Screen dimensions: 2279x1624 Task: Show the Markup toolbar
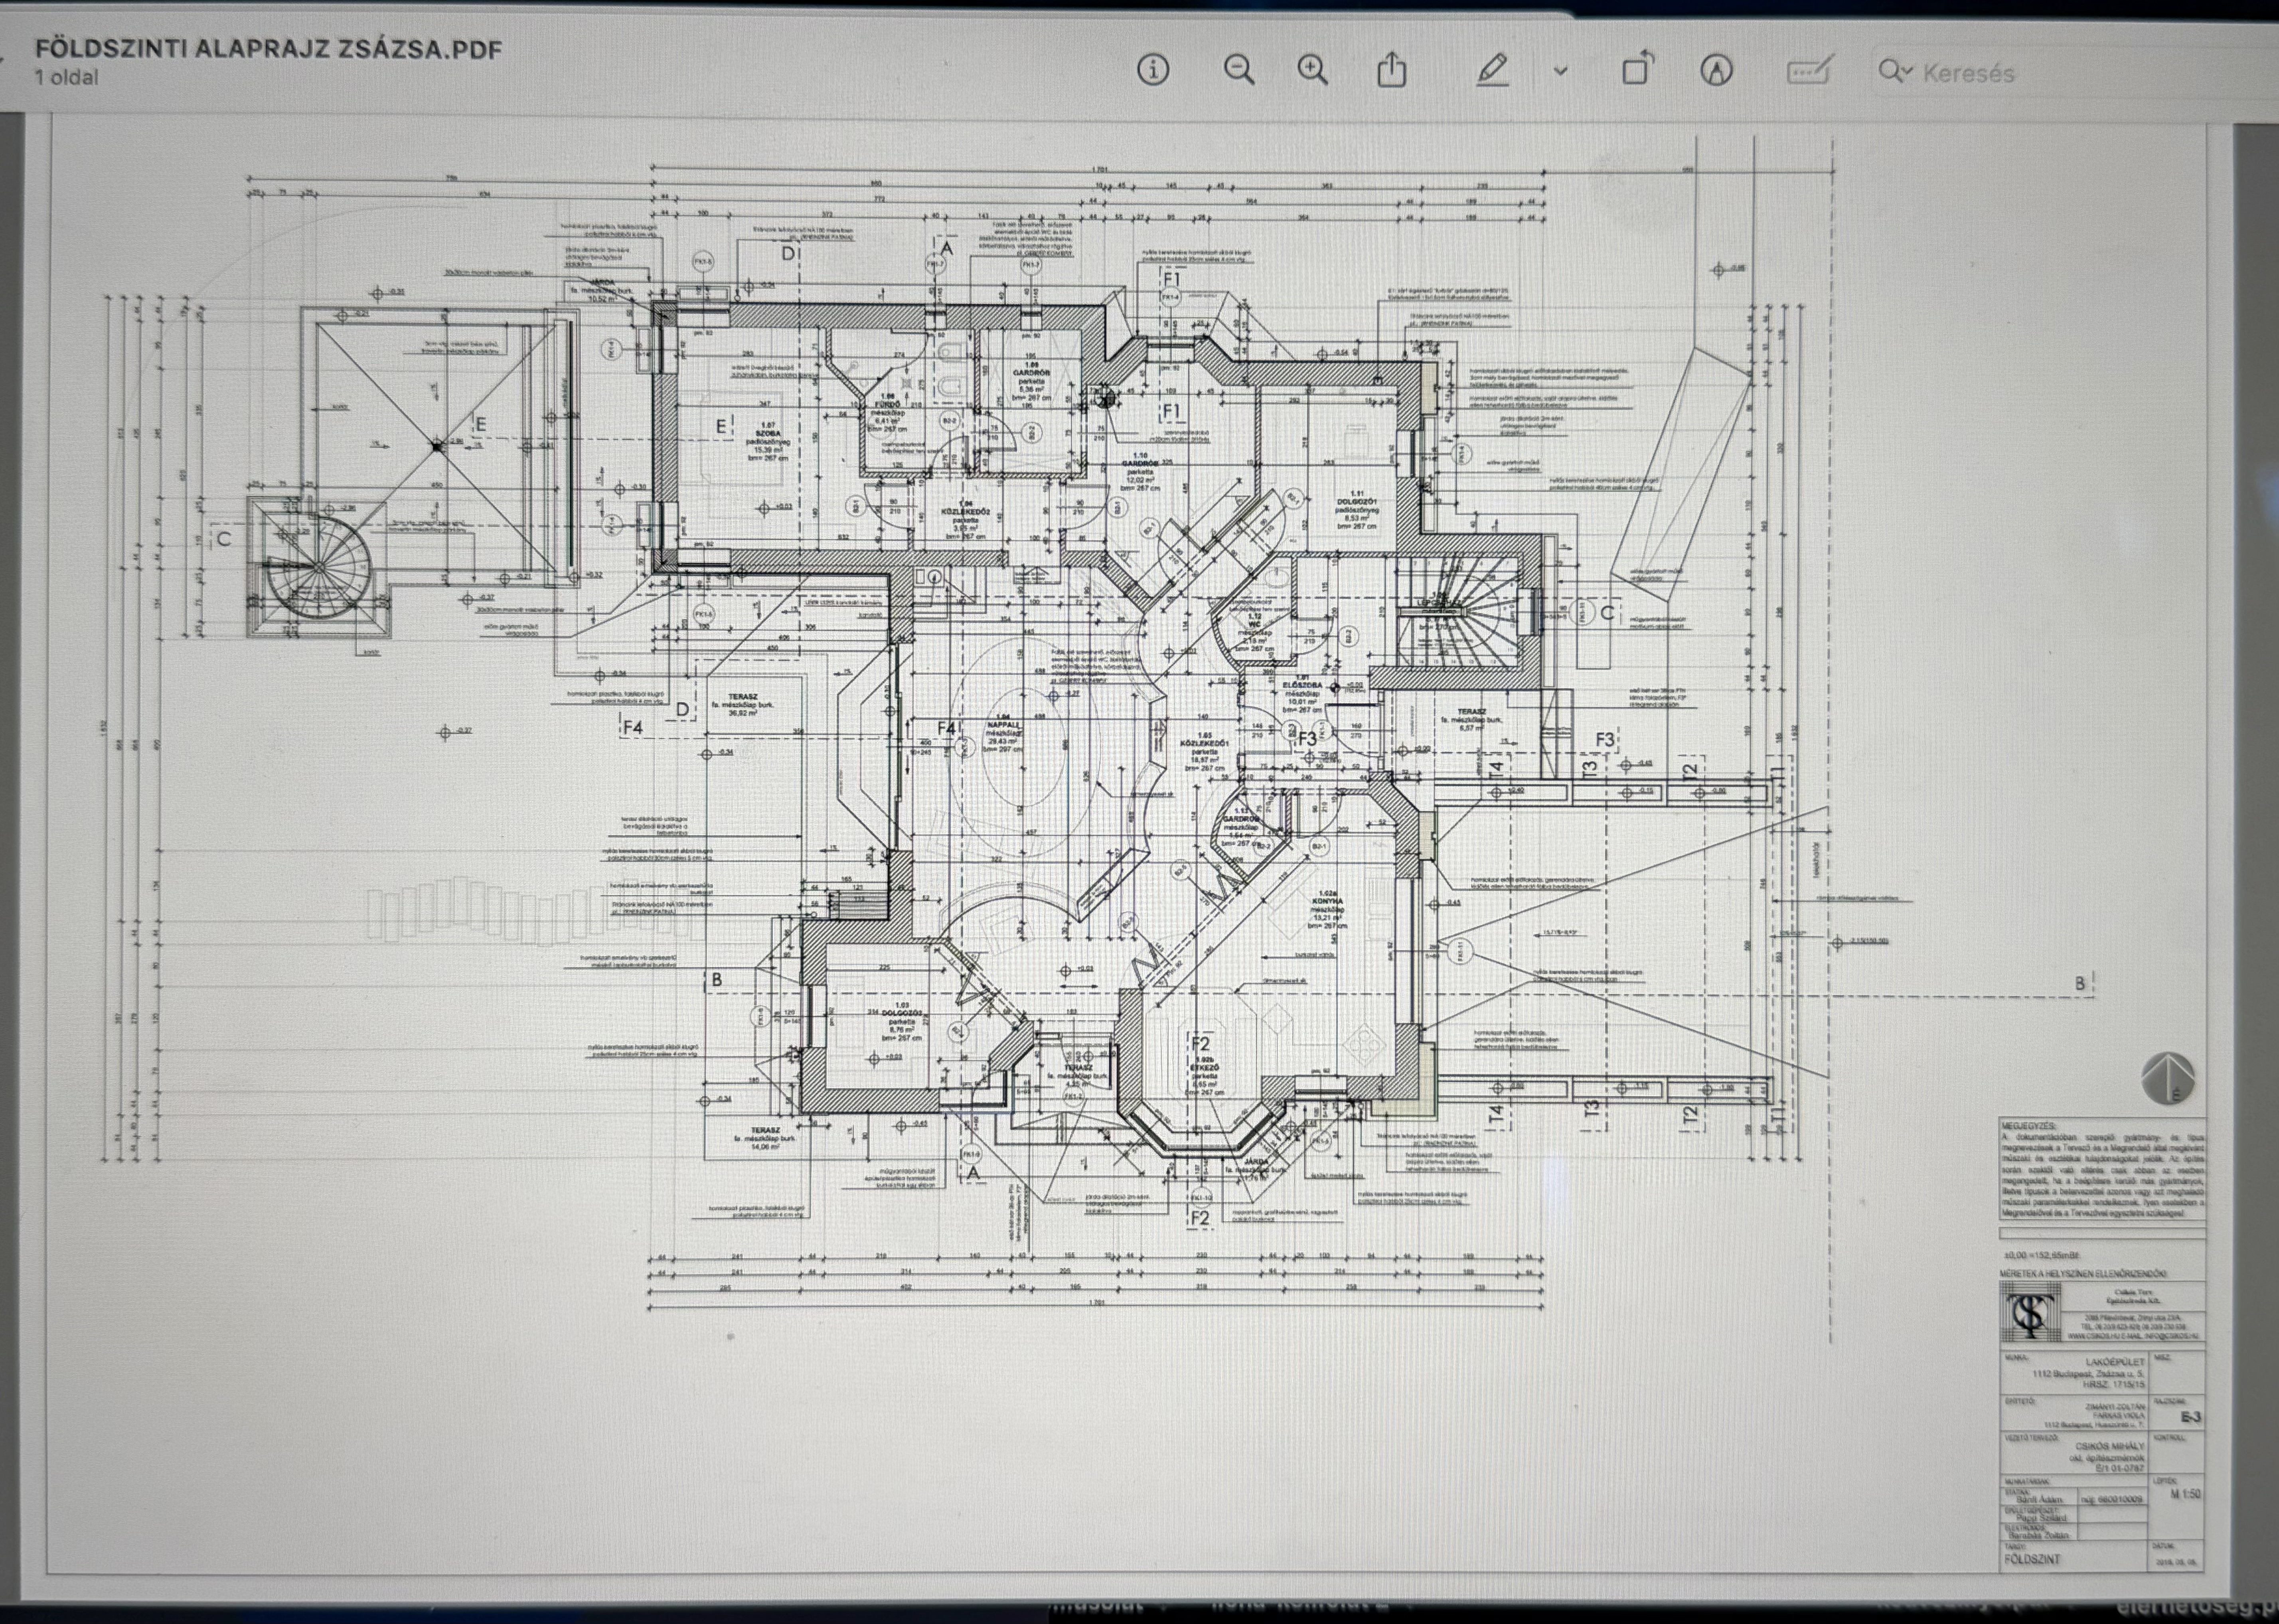click(x=1717, y=70)
